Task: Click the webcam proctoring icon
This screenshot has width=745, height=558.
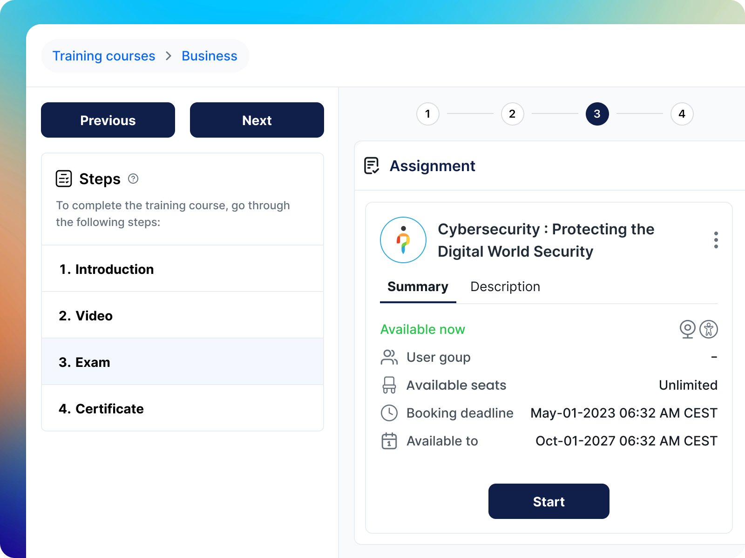Action: 687,329
